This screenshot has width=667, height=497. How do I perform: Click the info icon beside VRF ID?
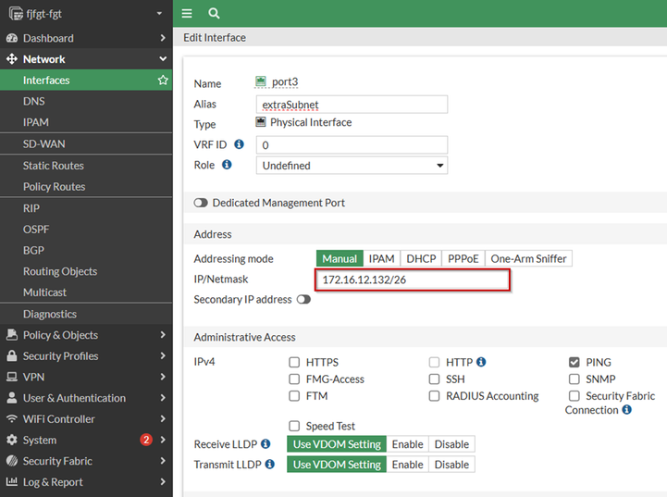click(x=239, y=144)
